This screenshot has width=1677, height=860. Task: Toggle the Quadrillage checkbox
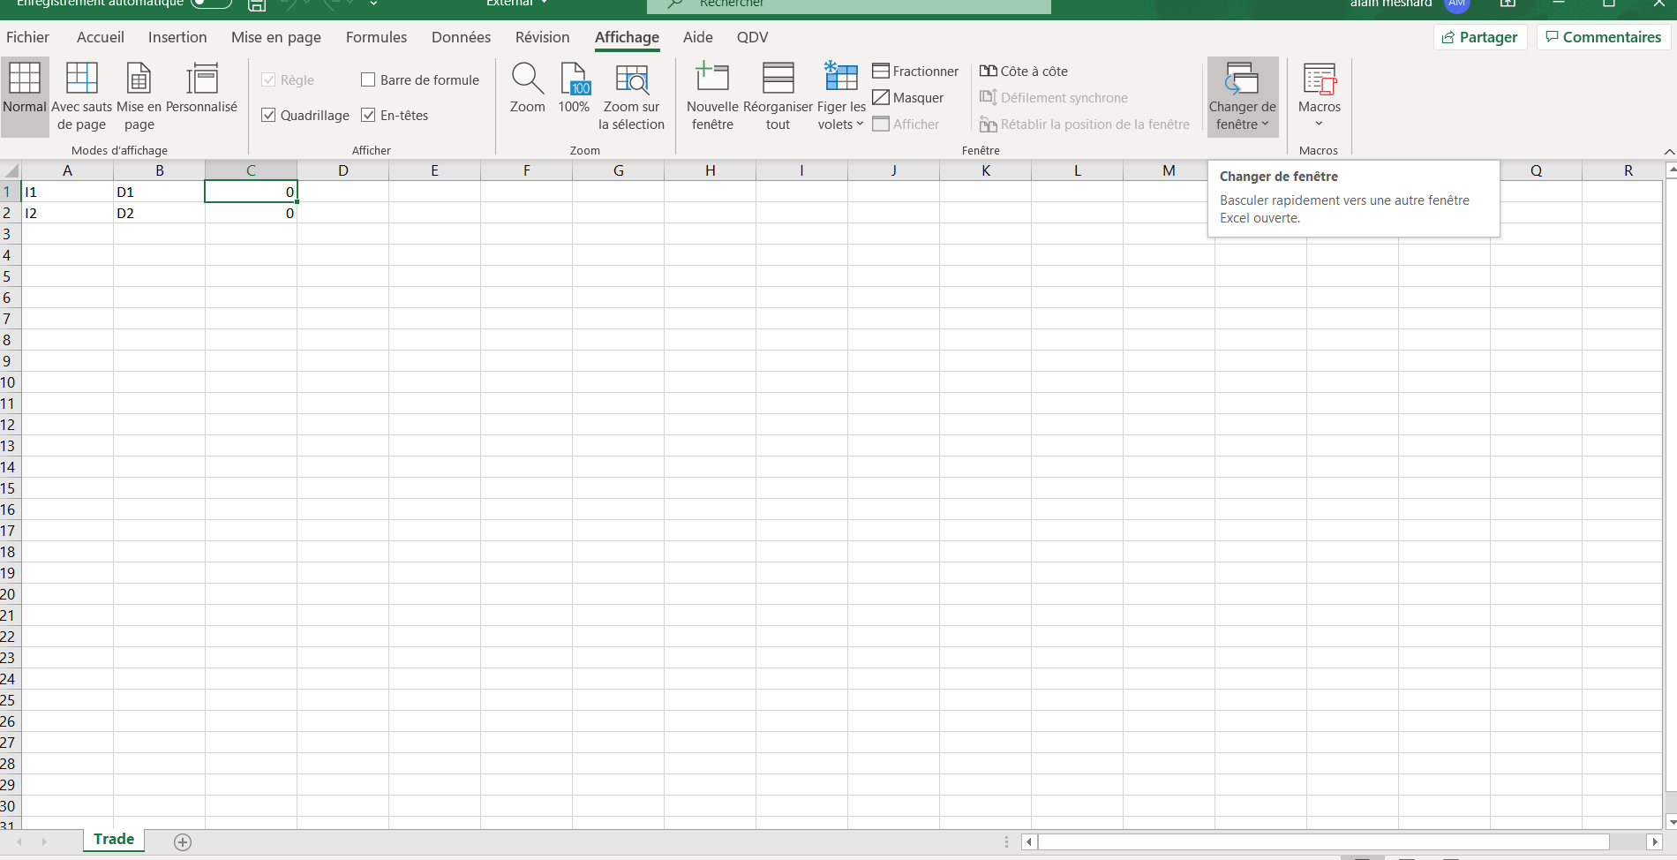305,116
